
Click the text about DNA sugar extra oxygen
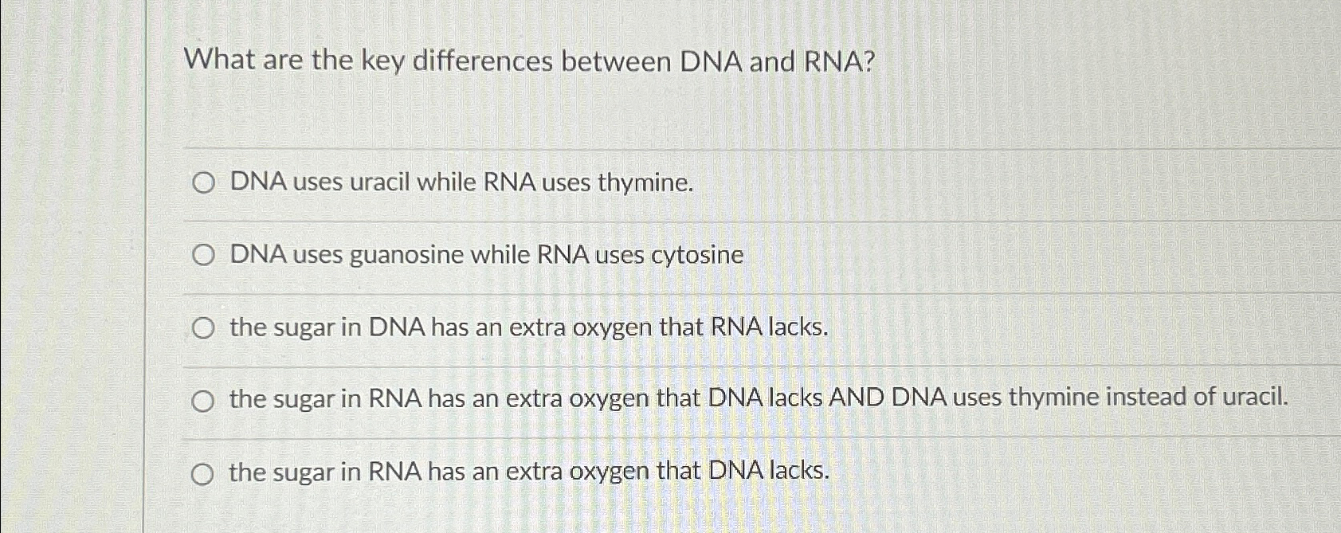pyautogui.click(x=526, y=327)
